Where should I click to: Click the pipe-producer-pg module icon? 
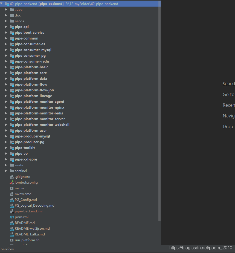(12, 142)
